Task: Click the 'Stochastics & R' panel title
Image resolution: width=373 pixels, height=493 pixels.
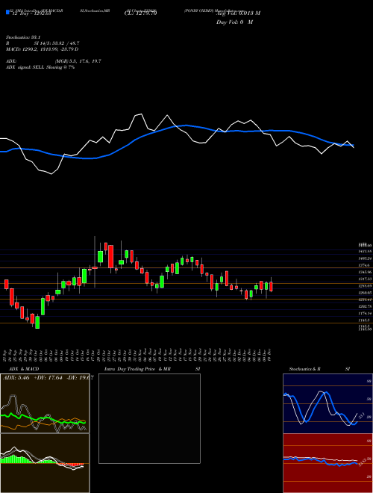Action: (304, 369)
